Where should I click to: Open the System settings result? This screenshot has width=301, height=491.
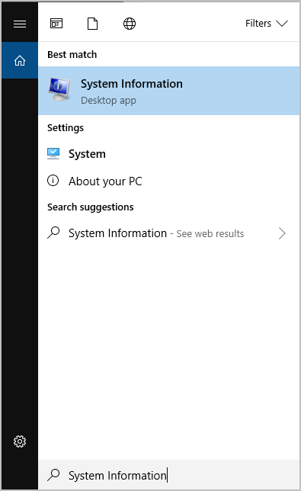pos(168,154)
